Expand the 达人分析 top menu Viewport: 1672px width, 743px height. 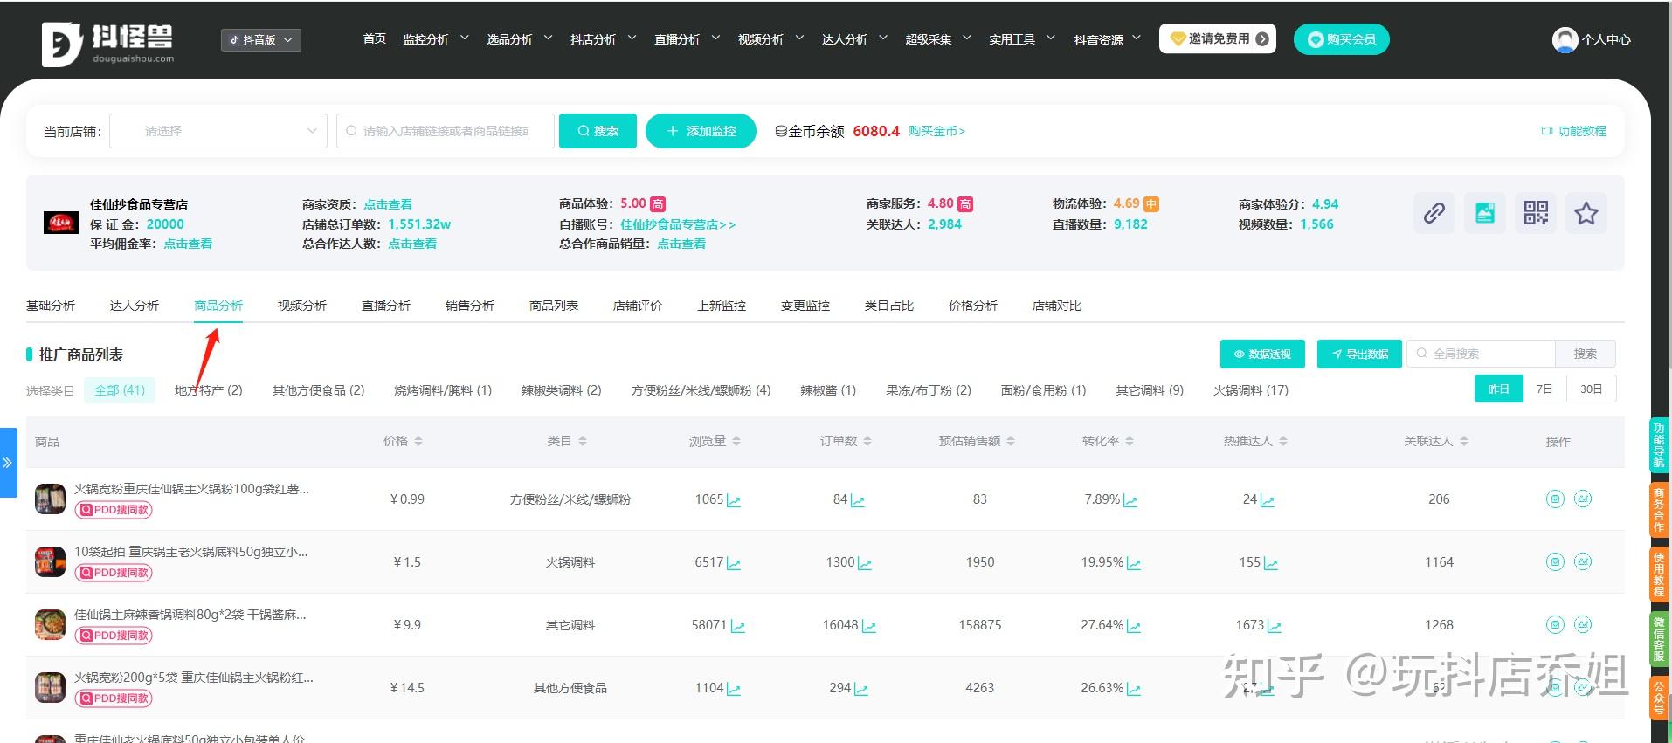tap(855, 39)
